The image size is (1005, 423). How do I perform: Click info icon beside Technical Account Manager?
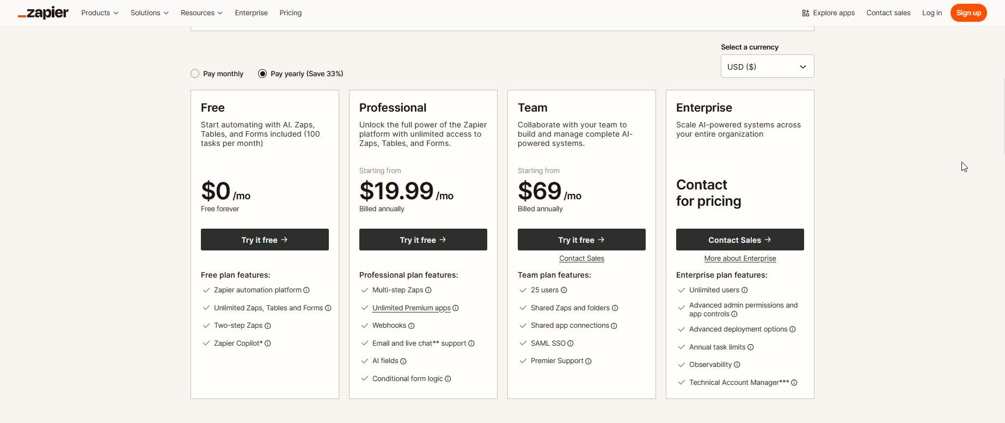794,383
